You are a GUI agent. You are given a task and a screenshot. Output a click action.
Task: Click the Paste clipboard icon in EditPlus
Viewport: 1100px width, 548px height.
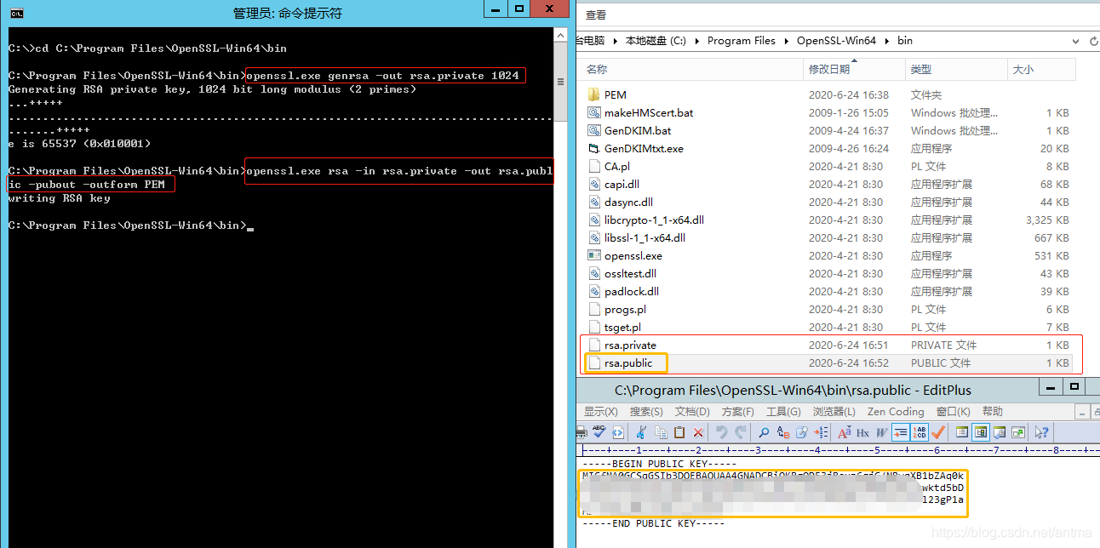coord(679,432)
